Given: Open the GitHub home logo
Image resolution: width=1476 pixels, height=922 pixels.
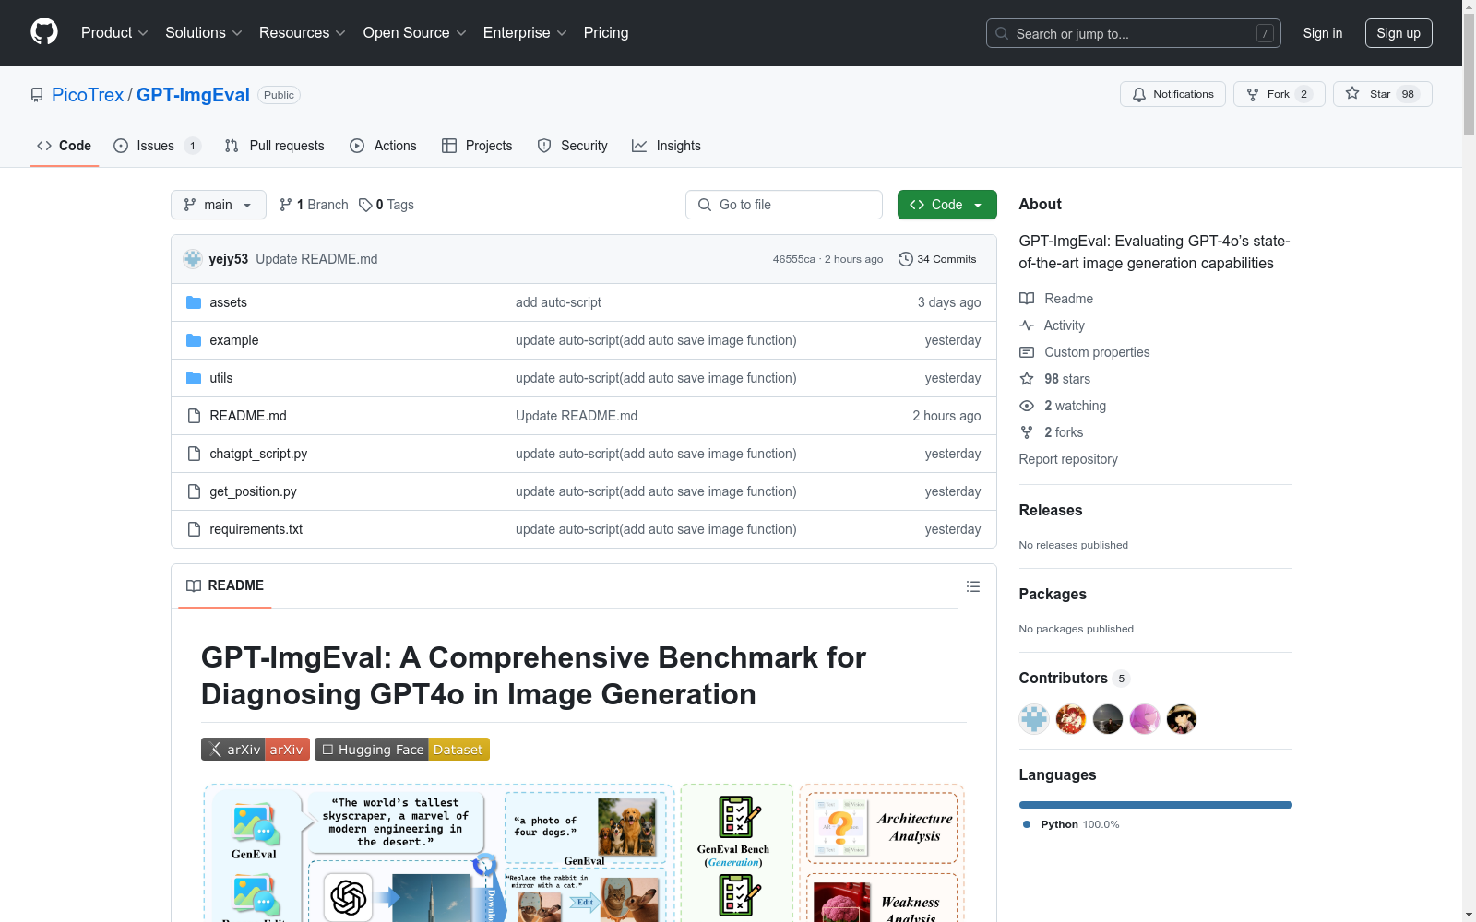Looking at the screenshot, I should pos(44,32).
